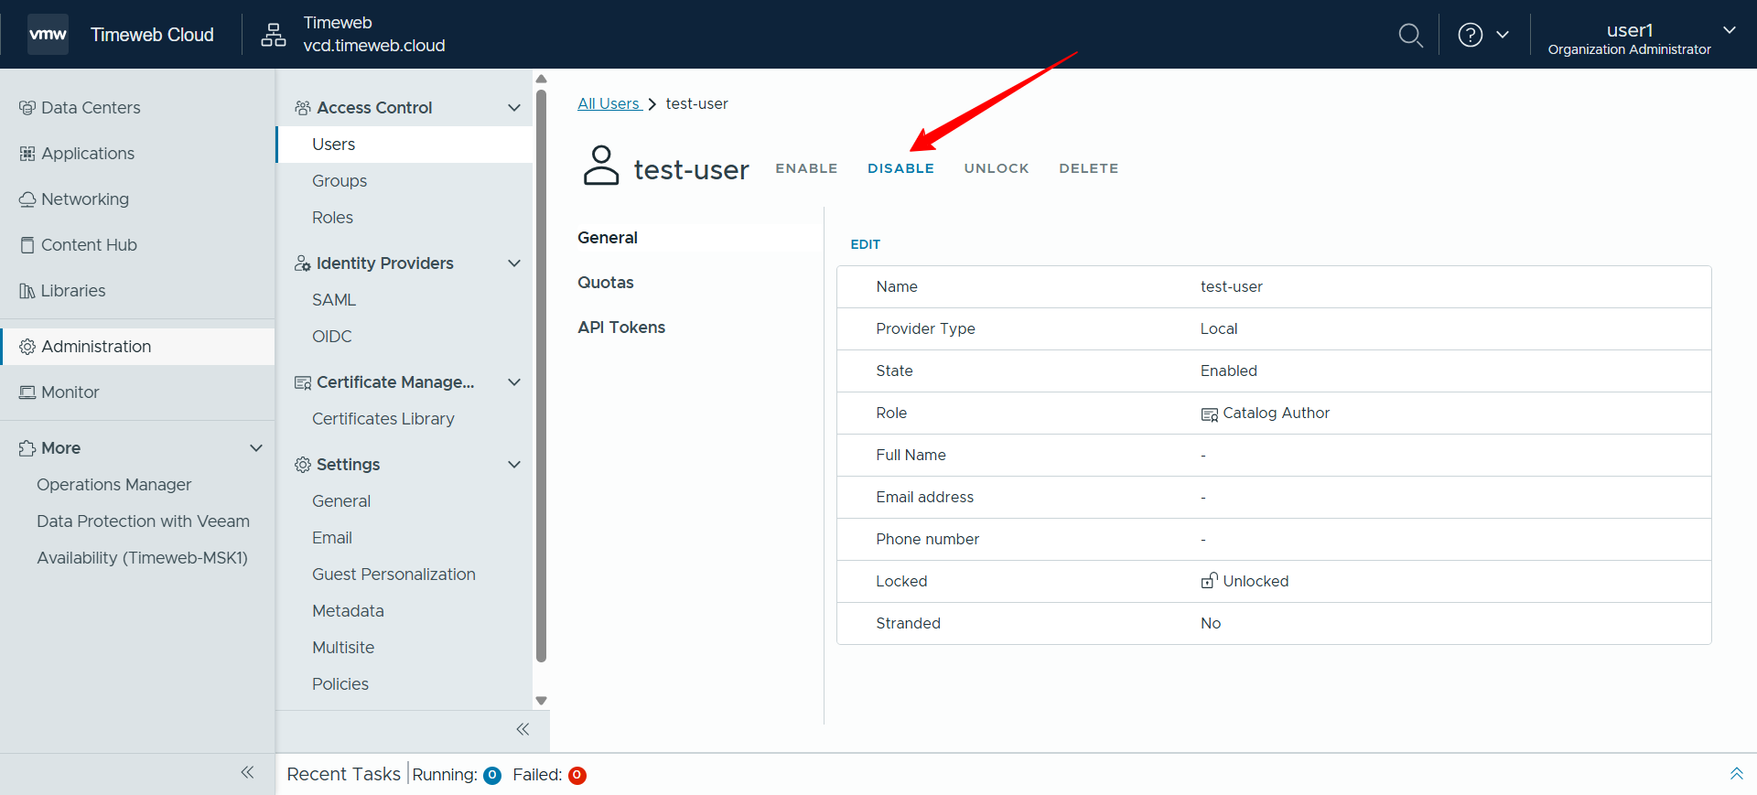
Task: Click EDIT for user details
Action: (x=865, y=244)
